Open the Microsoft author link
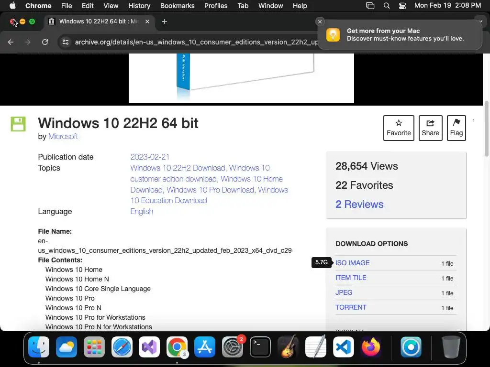Viewport: 490px width, 367px height. [63, 136]
